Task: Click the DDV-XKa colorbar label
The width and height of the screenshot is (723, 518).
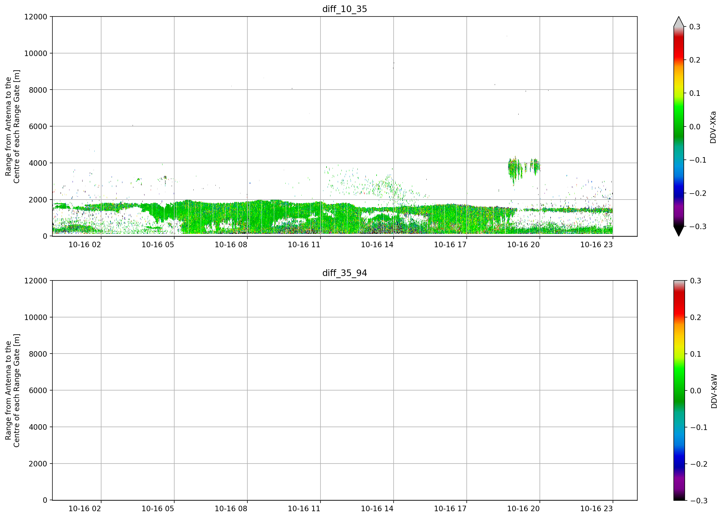Action: [x=713, y=127]
